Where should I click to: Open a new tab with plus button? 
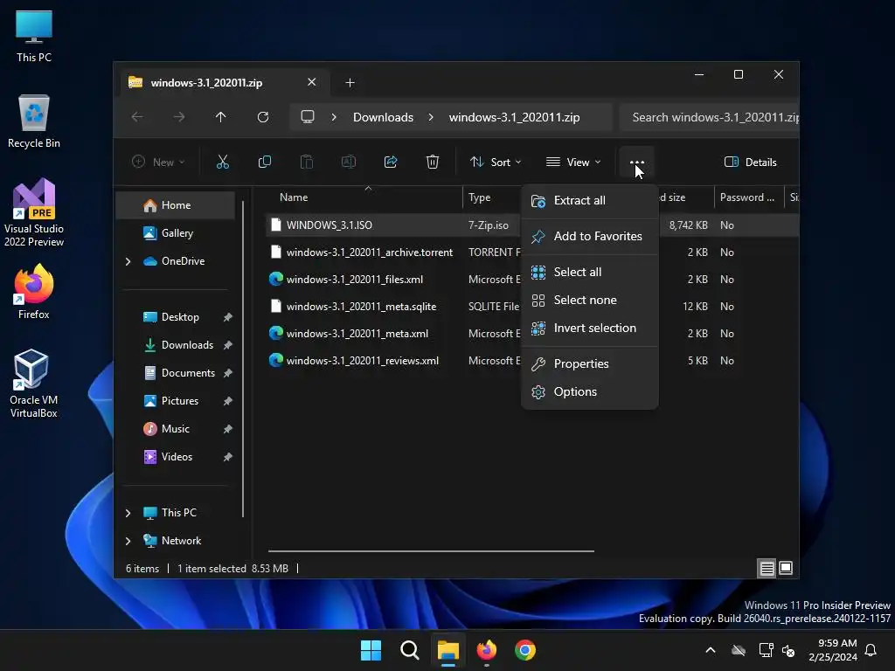click(350, 83)
